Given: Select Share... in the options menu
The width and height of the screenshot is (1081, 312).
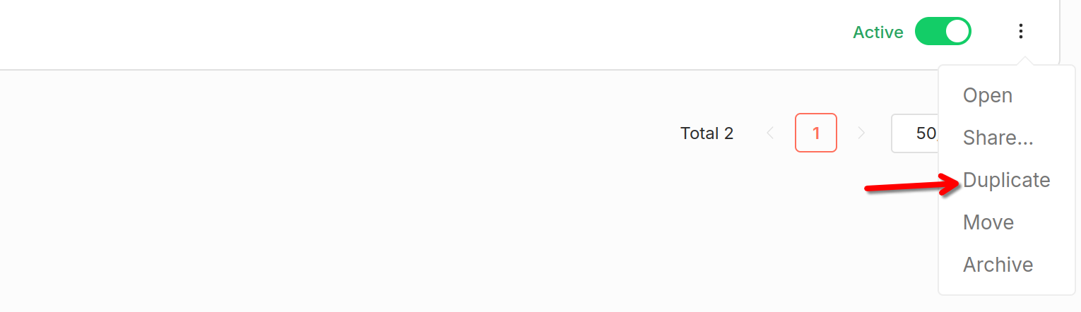Looking at the screenshot, I should coord(998,138).
